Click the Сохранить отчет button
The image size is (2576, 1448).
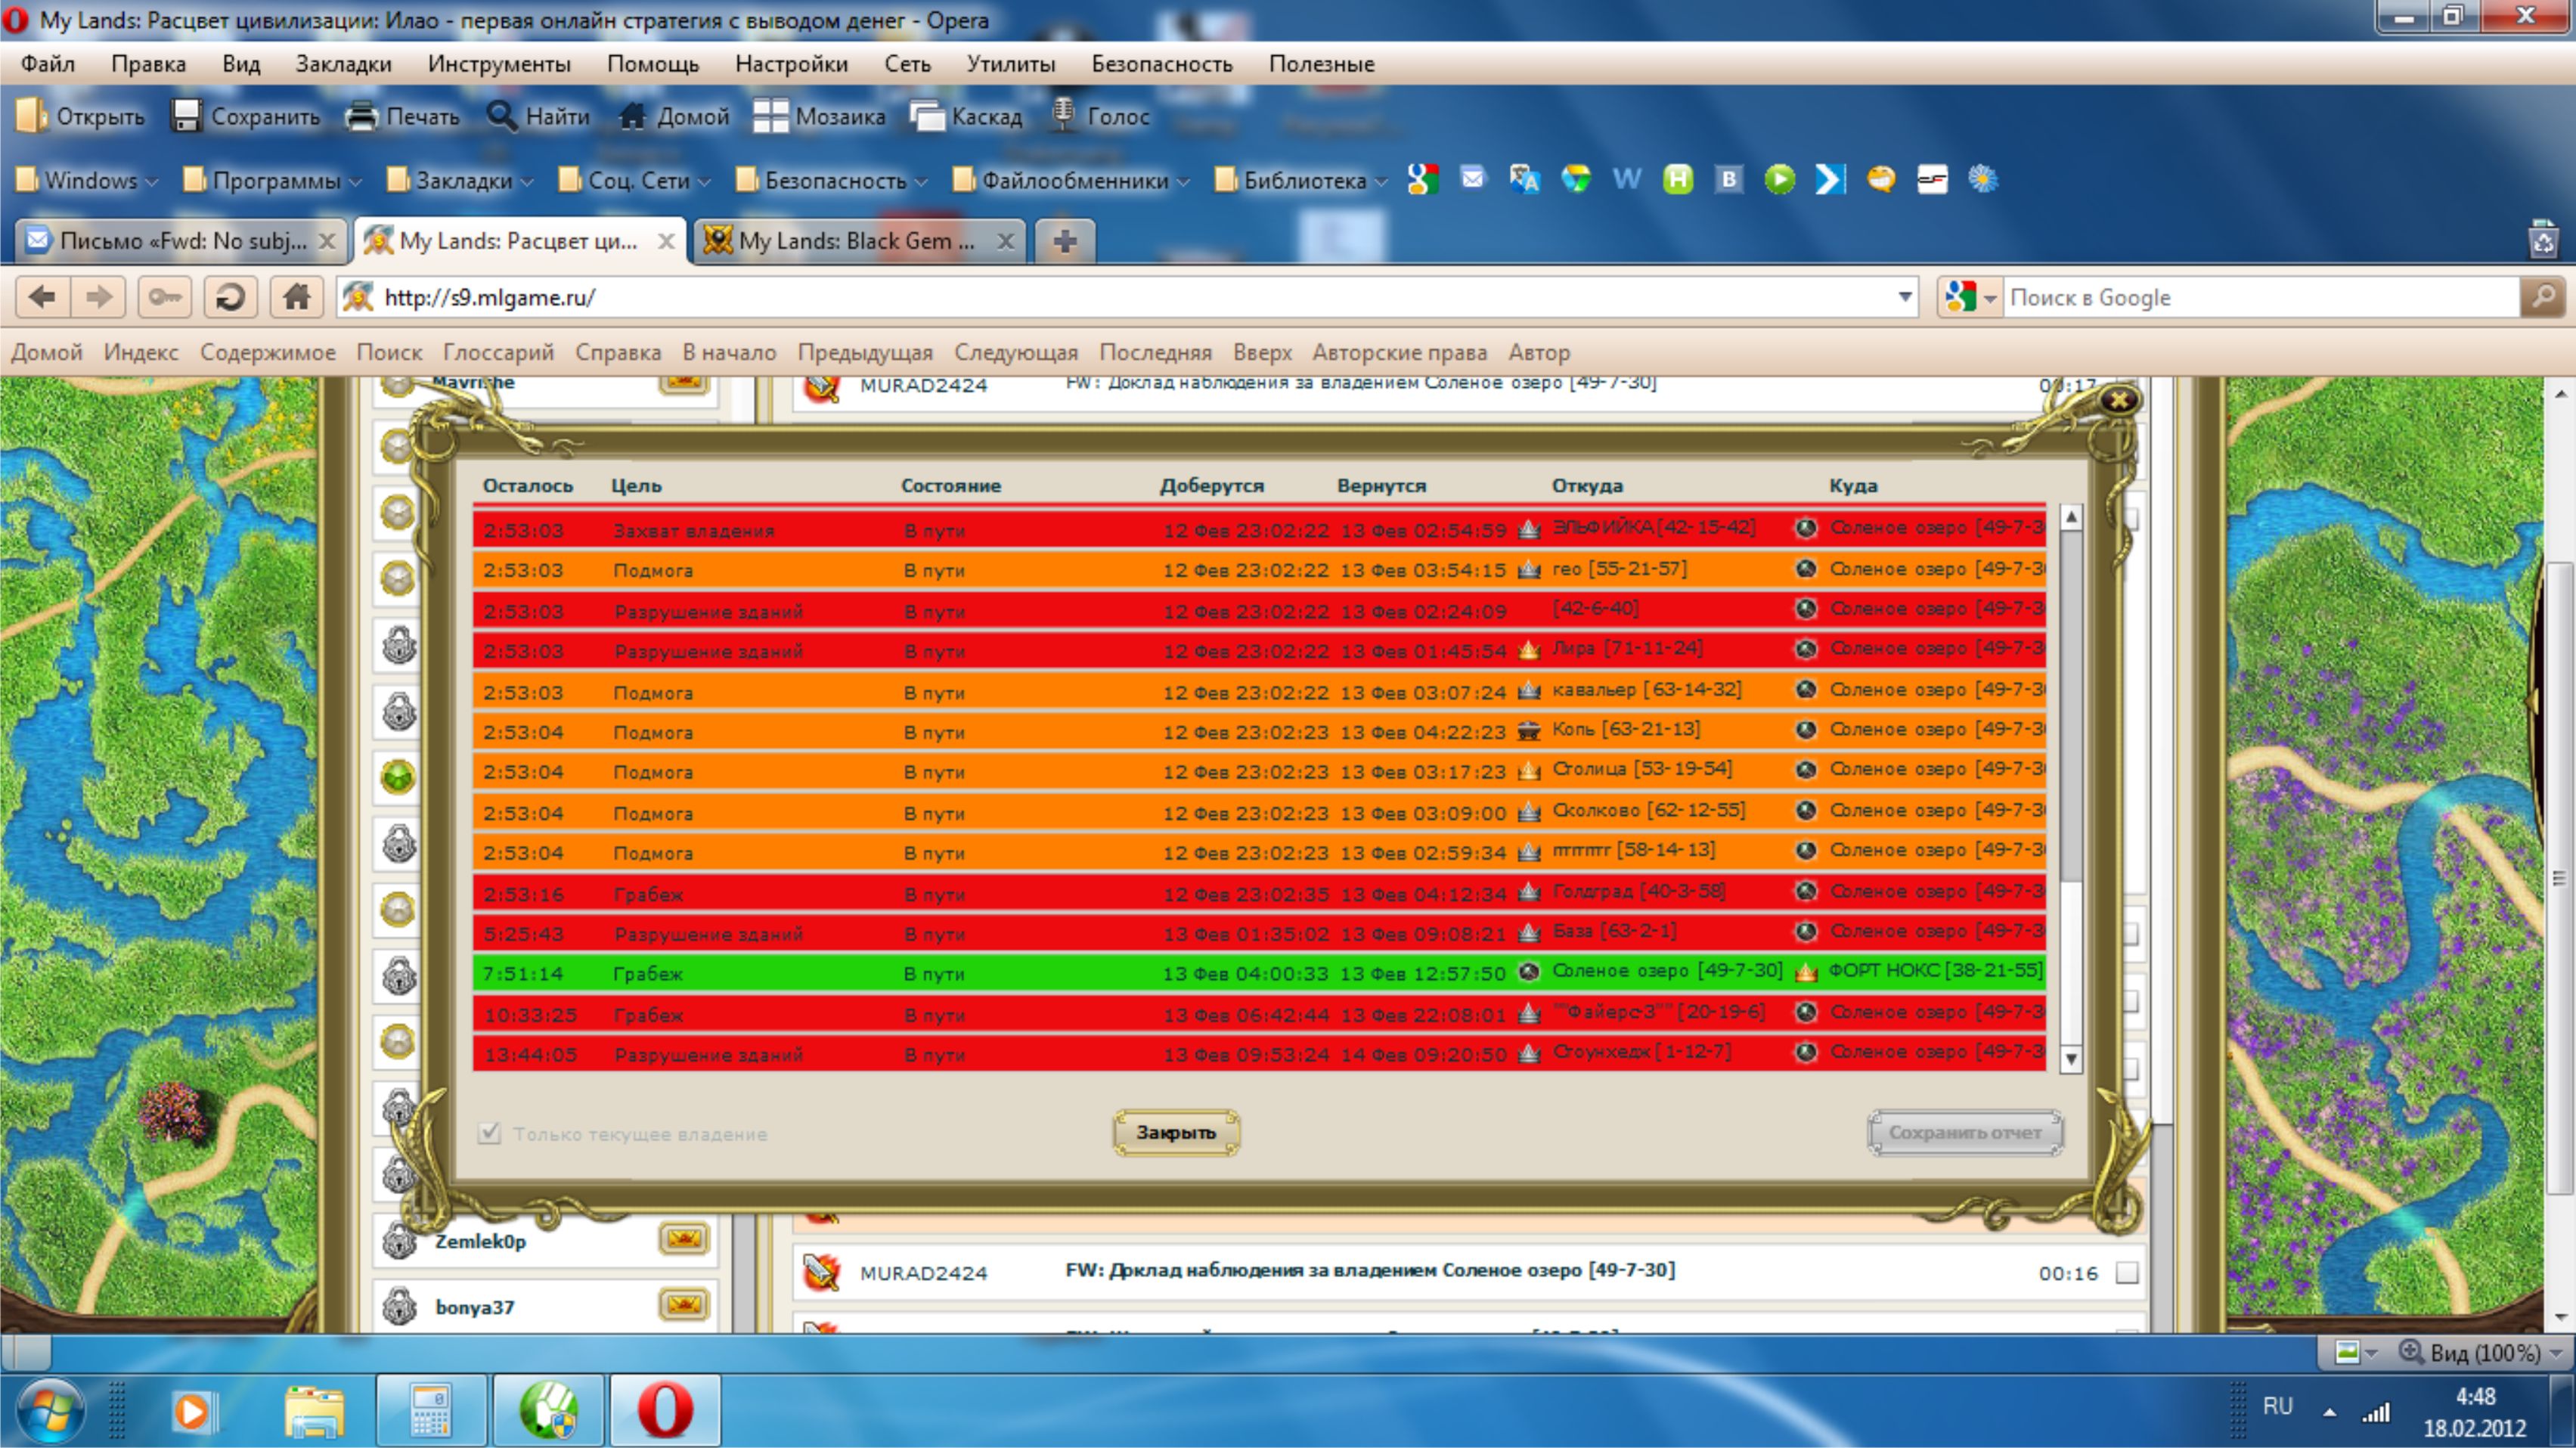tap(1964, 1132)
